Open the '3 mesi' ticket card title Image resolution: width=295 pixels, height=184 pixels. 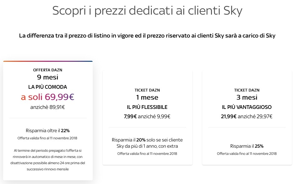247,97
